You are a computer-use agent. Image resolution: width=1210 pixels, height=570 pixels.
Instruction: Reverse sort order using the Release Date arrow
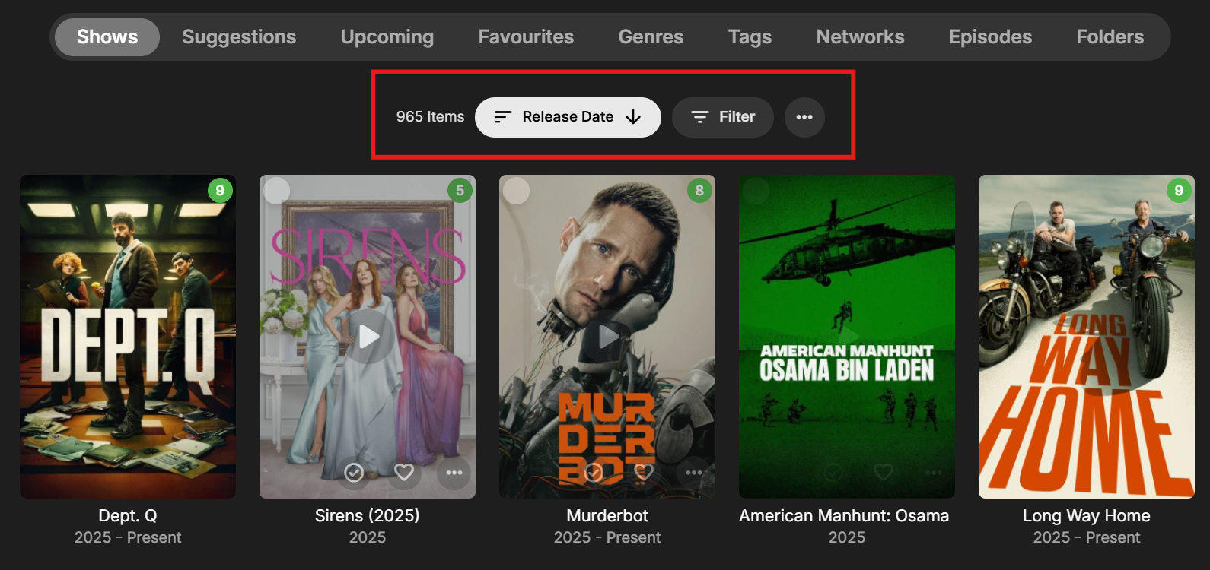coord(633,117)
